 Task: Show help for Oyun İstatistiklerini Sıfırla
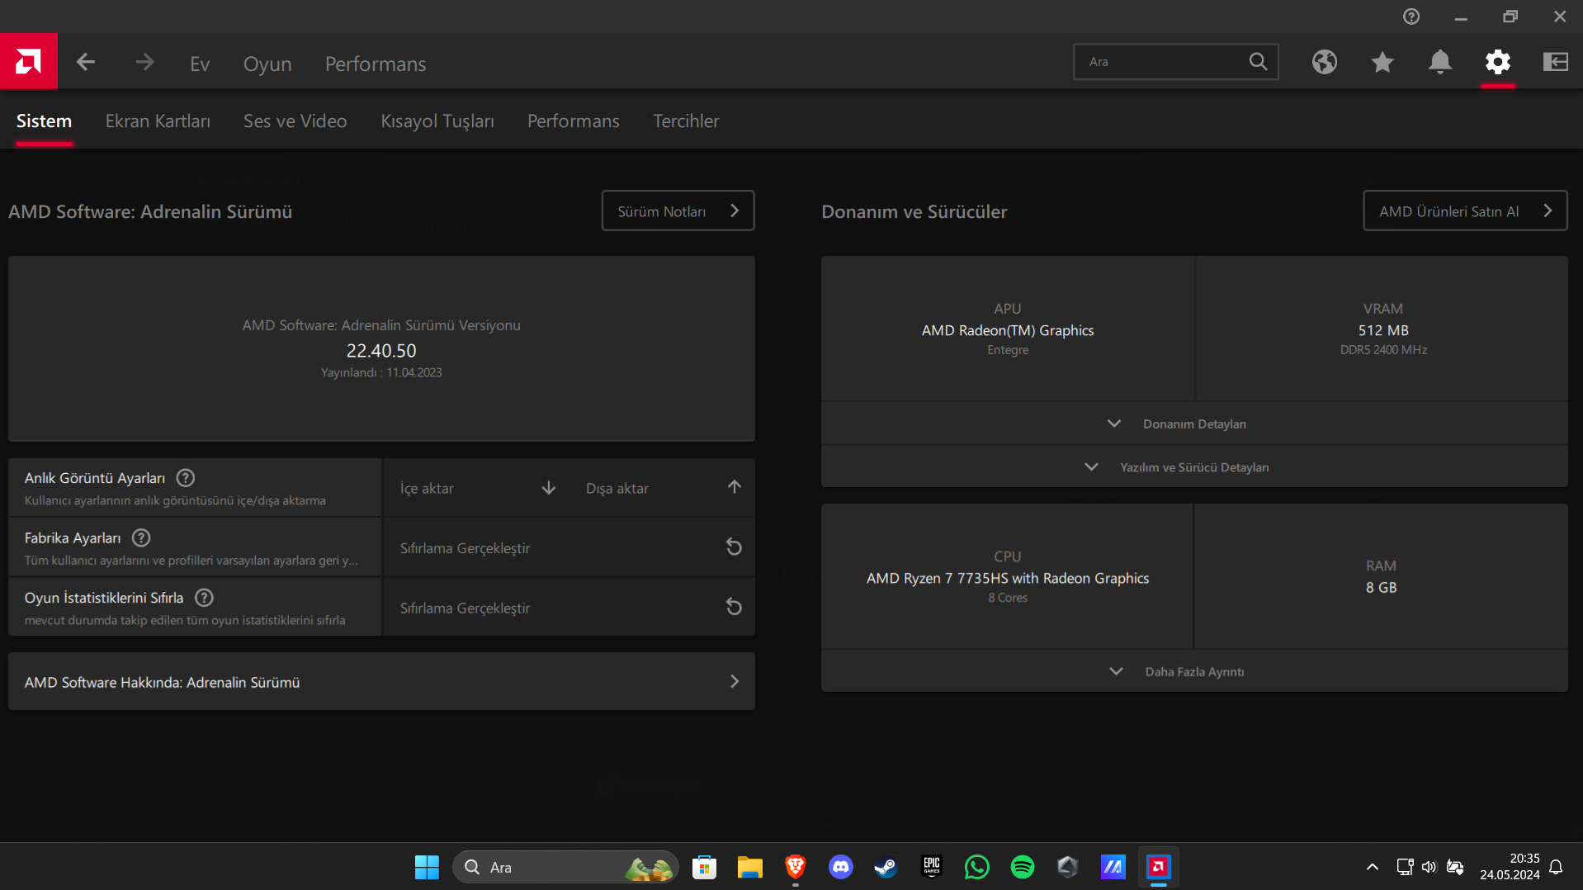[x=204, y=597]
